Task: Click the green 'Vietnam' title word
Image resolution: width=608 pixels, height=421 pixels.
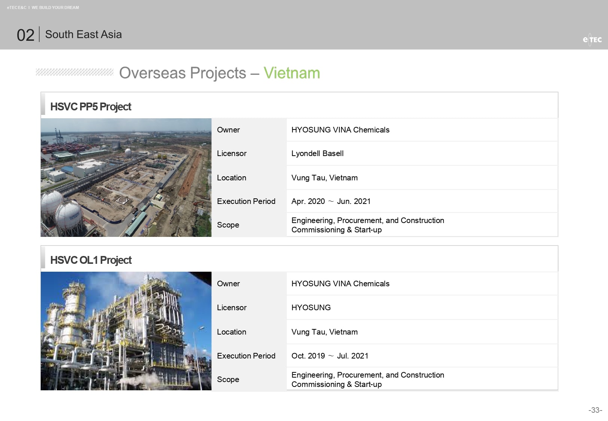Action: 292,73
